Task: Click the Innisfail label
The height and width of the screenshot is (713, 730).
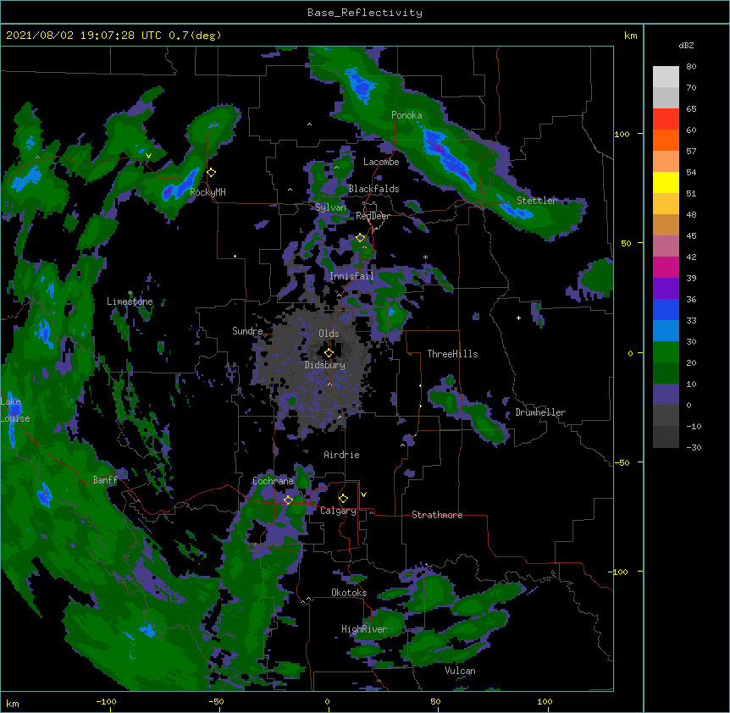Action: pos(351,276)
